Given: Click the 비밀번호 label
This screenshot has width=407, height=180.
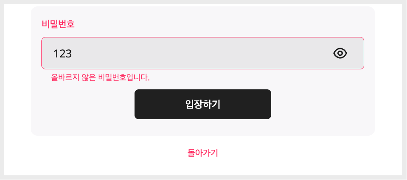Looking at the screenshot, I should [58, 24].
